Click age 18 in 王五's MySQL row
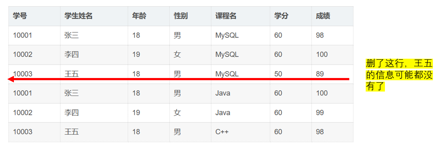This screenshot has width=435, height=144. coord(136,74)
